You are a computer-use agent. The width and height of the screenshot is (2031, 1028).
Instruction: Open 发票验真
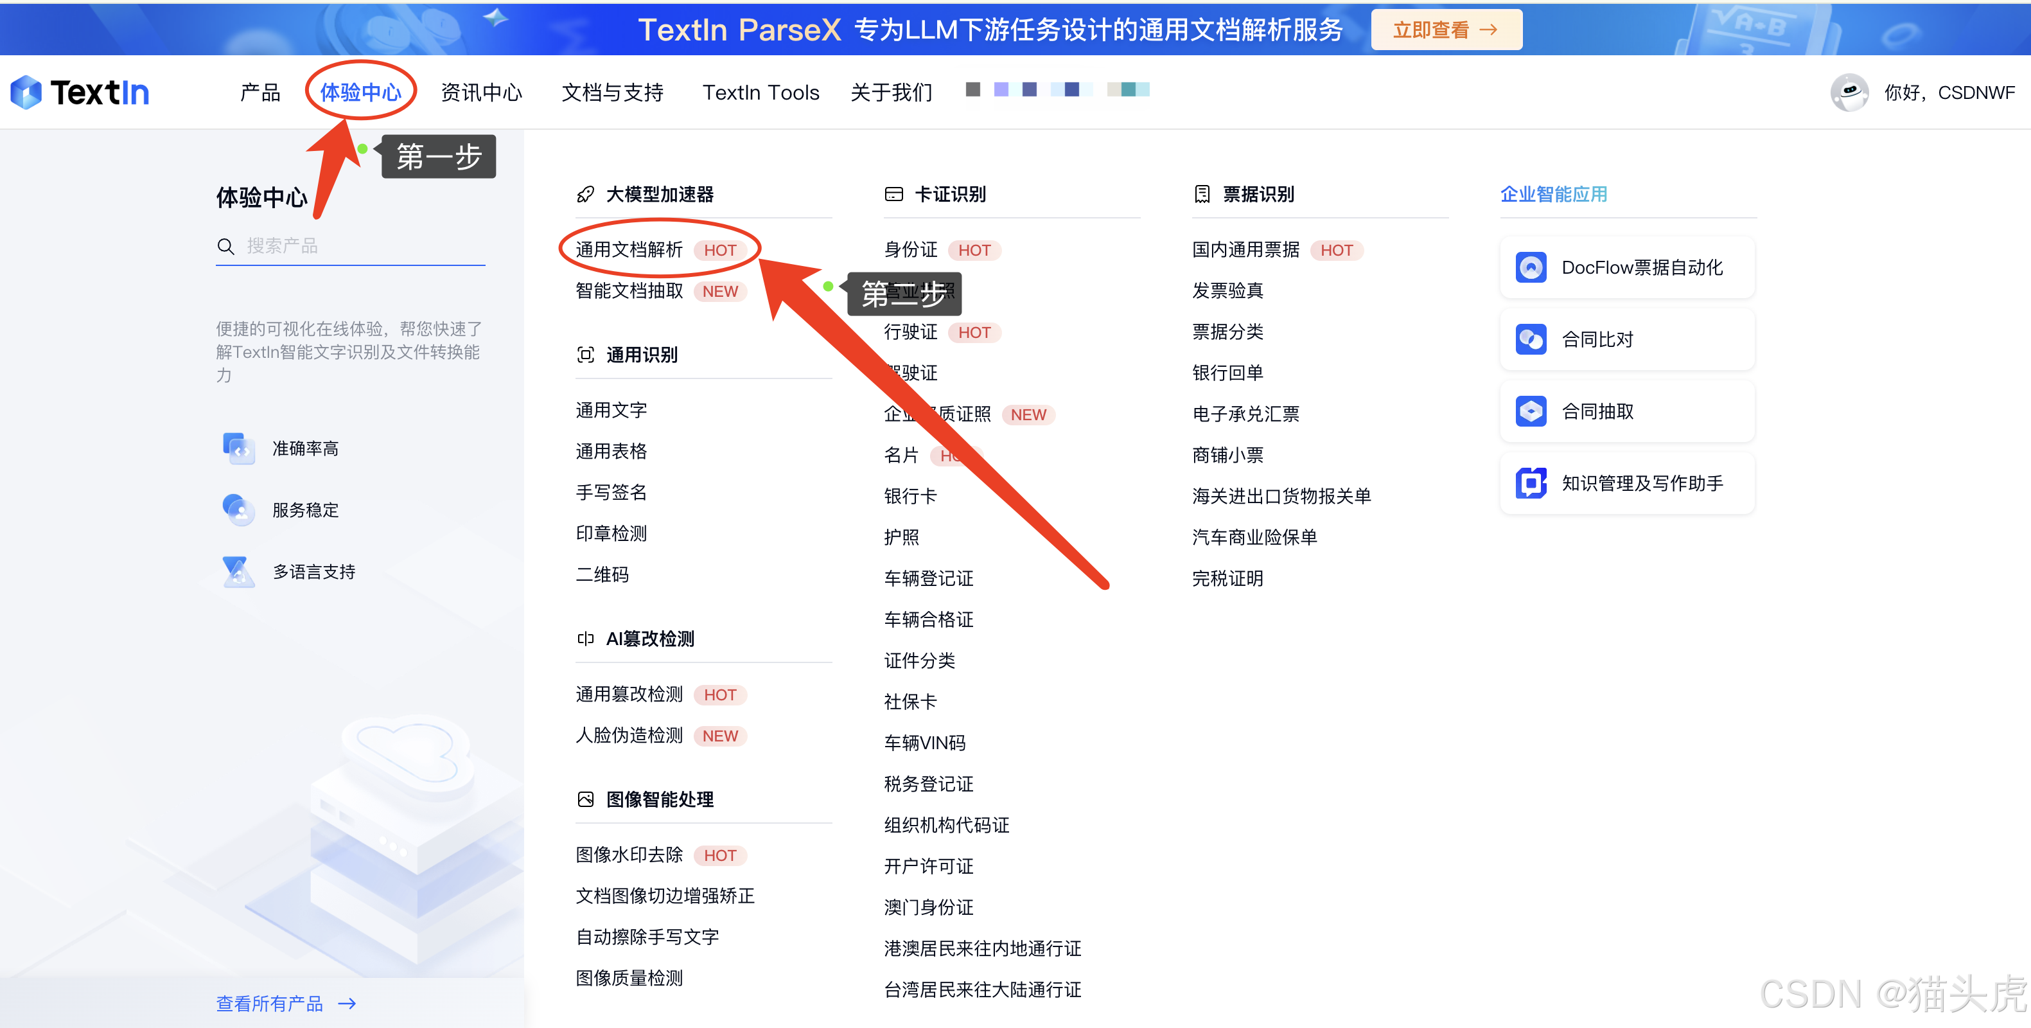(1227, 291)
